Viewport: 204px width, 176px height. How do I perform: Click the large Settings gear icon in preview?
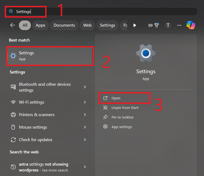pos(146,54)
